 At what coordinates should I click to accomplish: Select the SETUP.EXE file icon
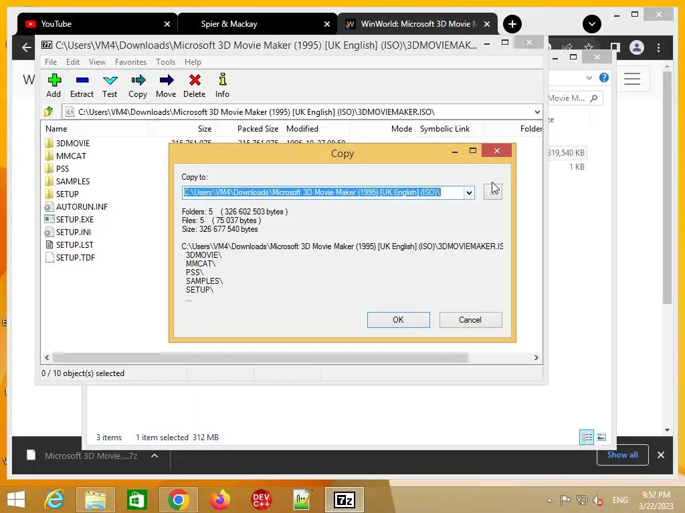pyautogui.click(x=49, y=219)
